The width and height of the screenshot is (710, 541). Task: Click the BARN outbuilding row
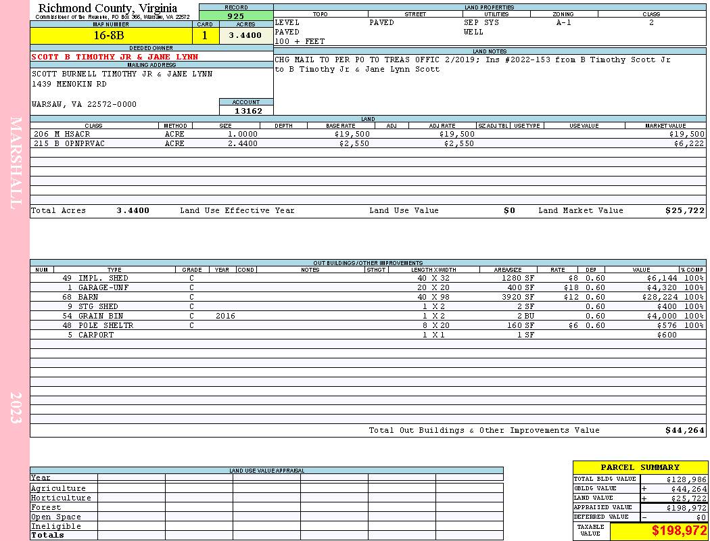pos(368,297)
